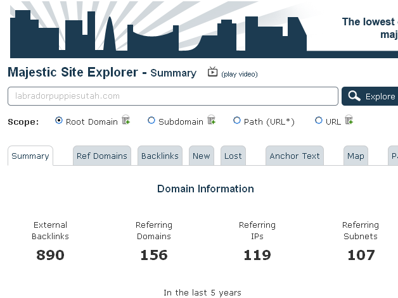Screen dimensions: 398x298
Task: Click the play video TV icon
Action: pyautogui.click(x=212, y=72)
